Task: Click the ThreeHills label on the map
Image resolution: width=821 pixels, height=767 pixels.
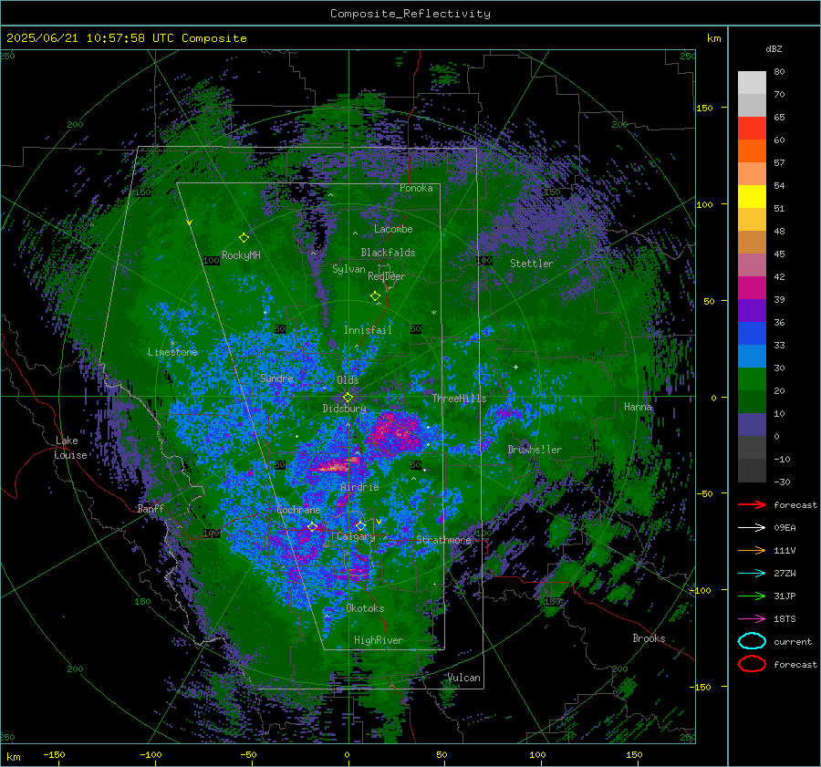Action: (x=459, y=399)
